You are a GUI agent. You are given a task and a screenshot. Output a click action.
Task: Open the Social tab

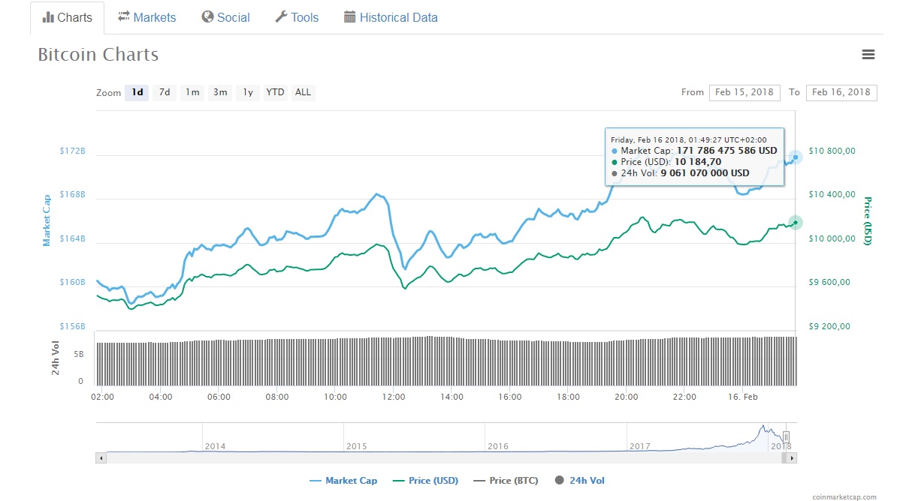tap(225, 17)
